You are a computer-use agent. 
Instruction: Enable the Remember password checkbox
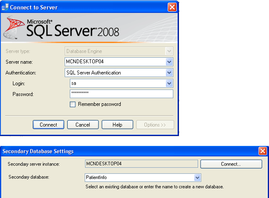(x=72, y=104)
